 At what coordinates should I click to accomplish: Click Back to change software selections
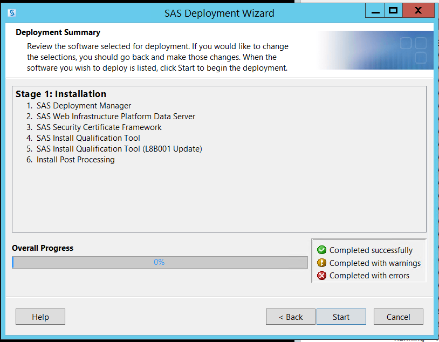coord(290,317)
